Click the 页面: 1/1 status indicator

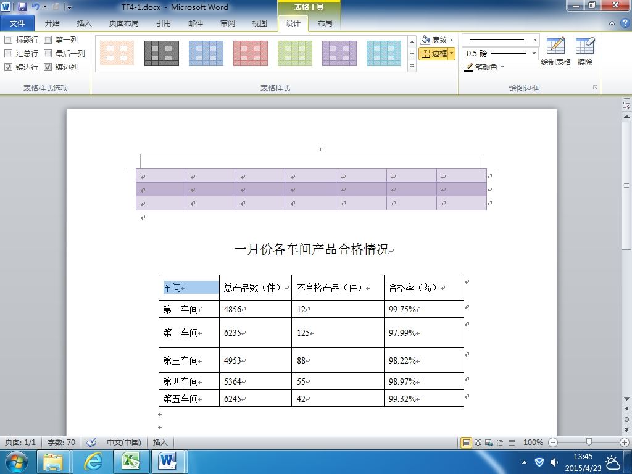[x=20, y=442]
